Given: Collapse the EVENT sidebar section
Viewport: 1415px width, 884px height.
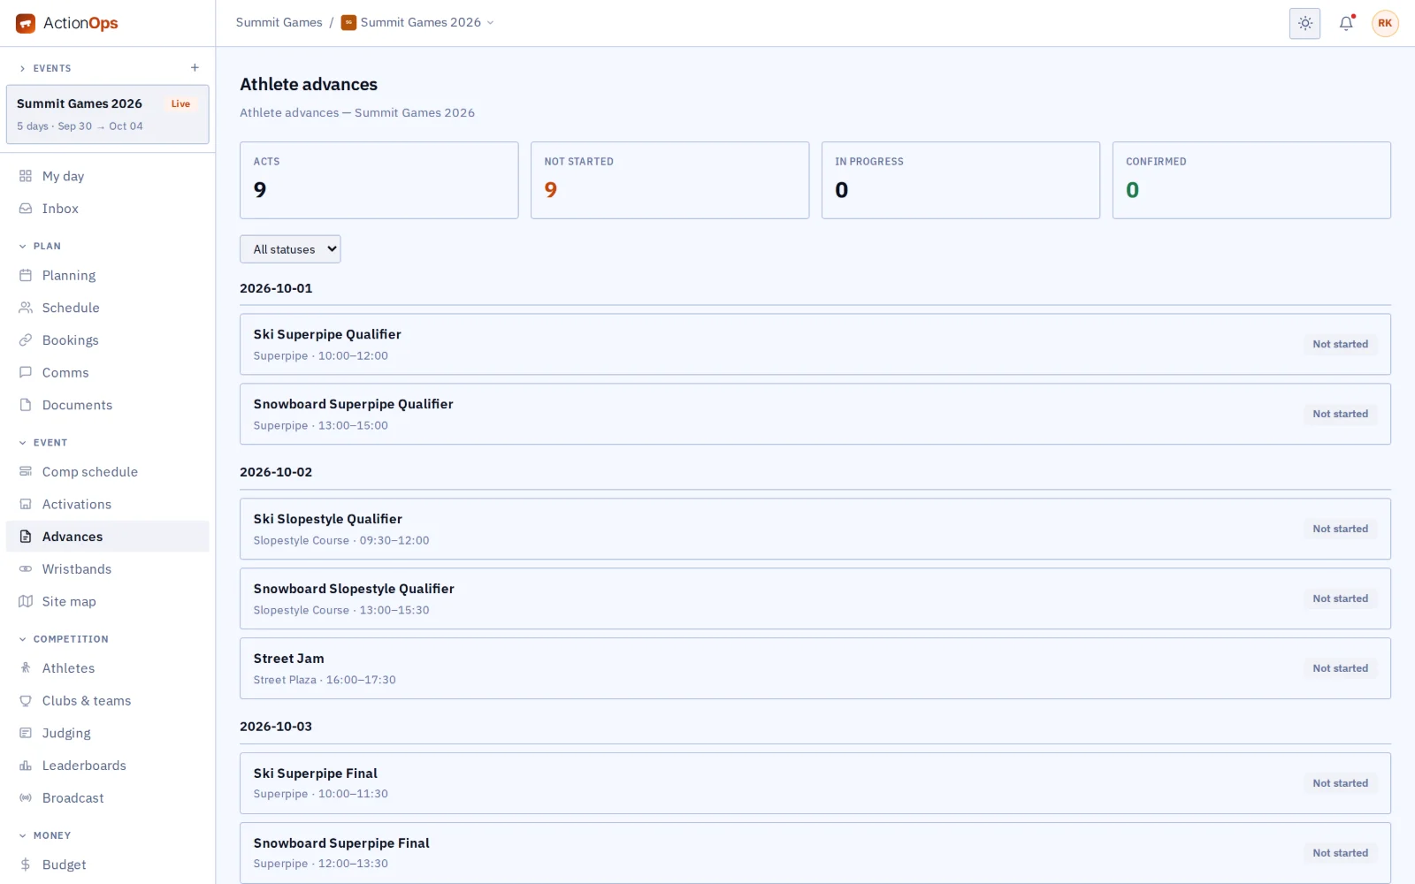Looking at the screenshot, I should (42, 442).
